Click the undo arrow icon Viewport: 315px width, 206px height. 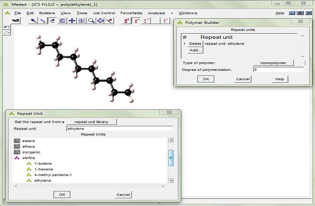point(7,27)
